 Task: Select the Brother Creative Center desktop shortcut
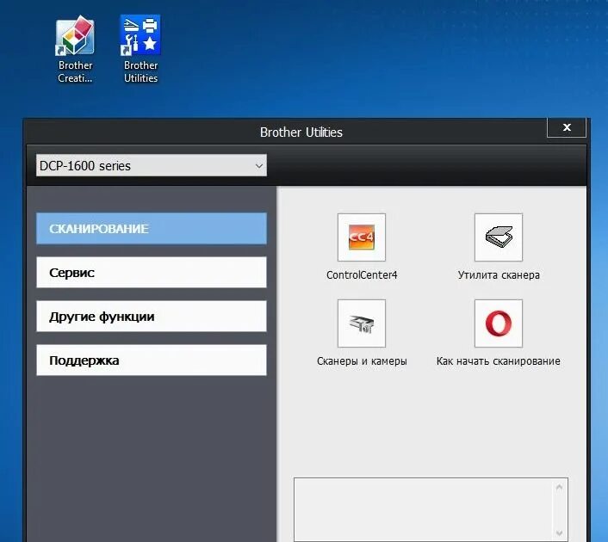(x=75, y=49)
